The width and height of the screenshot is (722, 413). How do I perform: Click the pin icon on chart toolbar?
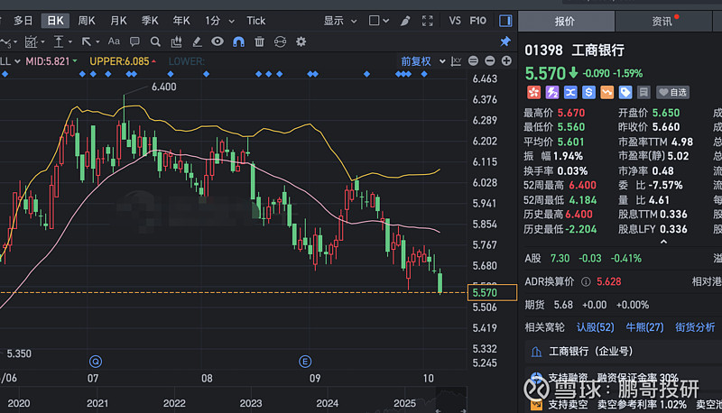(x=504, y=41)
